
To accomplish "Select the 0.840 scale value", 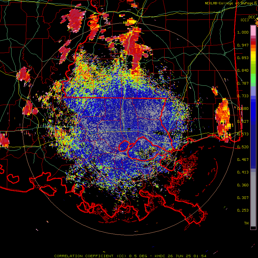I will pos(243,71).
